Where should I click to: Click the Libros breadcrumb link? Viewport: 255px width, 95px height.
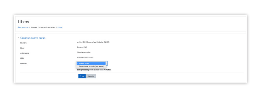click(x=60, y=28)
